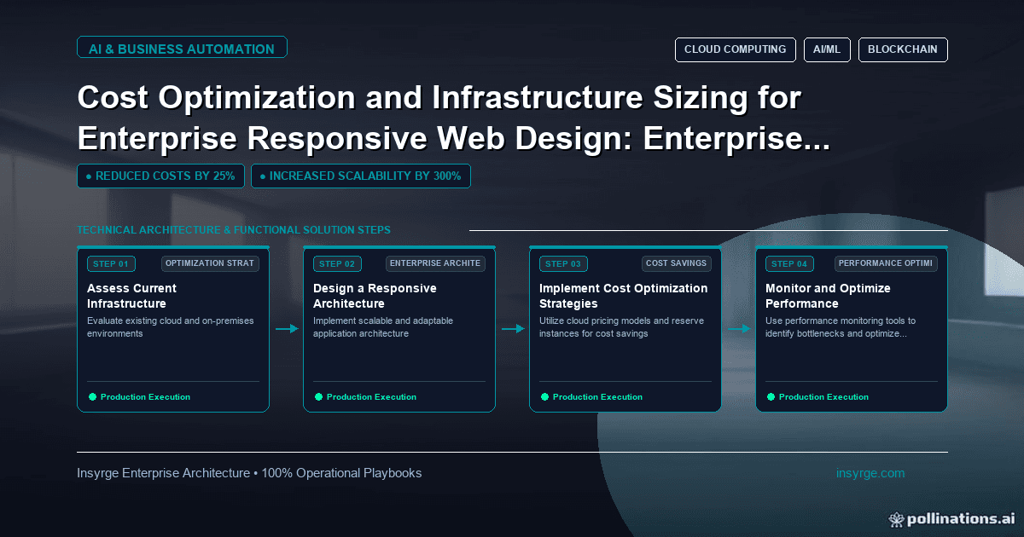Open the Implement Cost Optimization Strategies card title
Image resolution: width=1024 pixels, height=537 pixels.
624,296
